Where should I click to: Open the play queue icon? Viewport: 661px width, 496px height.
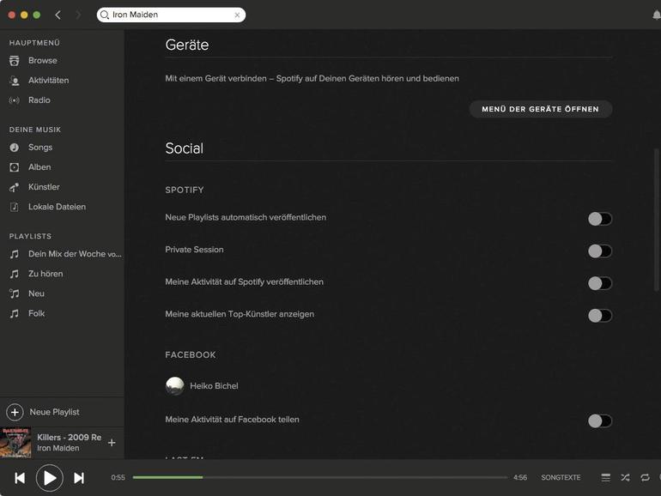coord(606,477)
